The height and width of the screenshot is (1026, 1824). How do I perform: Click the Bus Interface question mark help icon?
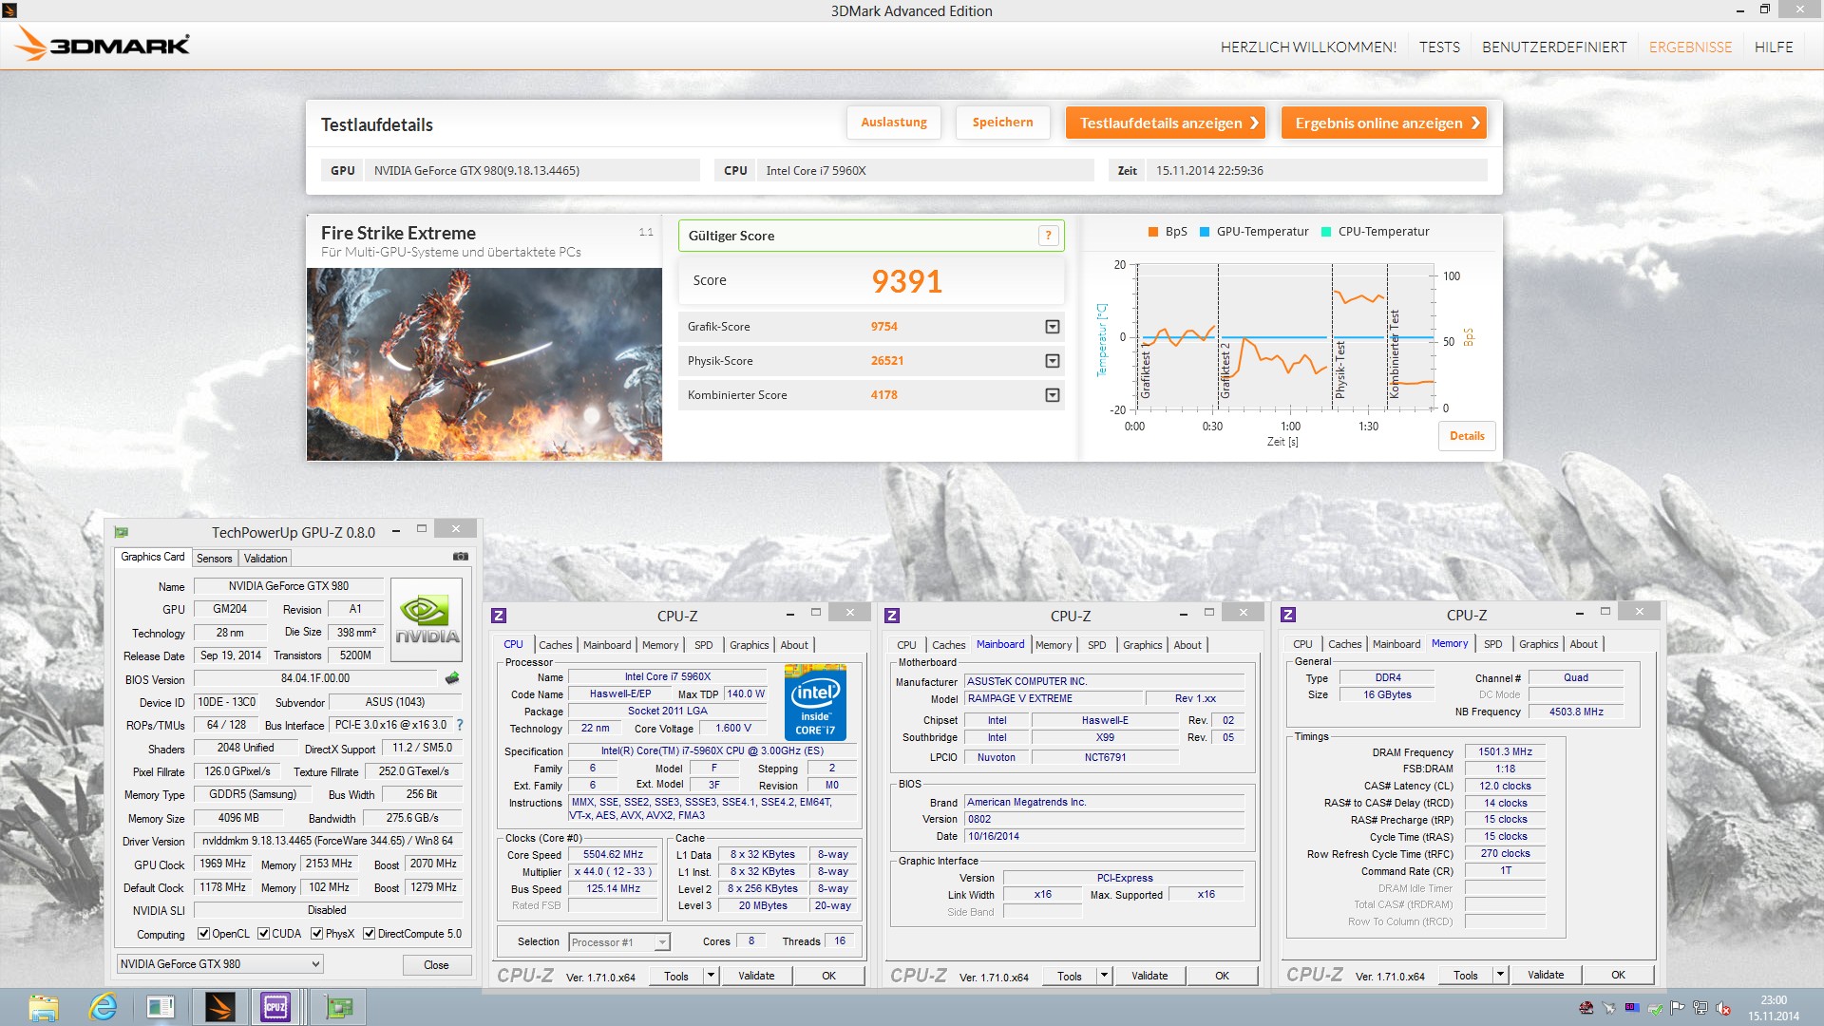pos(460,725)
